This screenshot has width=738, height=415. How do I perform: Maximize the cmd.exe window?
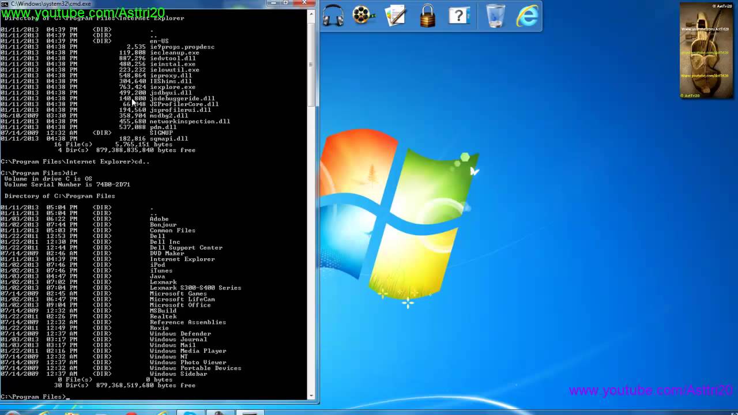pos(286,3)
